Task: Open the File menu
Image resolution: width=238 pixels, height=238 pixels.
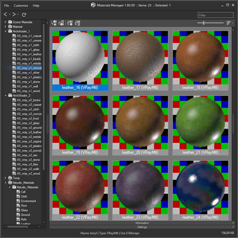Action: 7,5
